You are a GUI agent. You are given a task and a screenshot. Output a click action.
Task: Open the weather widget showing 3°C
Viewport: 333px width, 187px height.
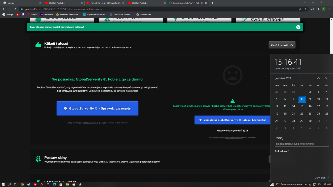[286, 184]
